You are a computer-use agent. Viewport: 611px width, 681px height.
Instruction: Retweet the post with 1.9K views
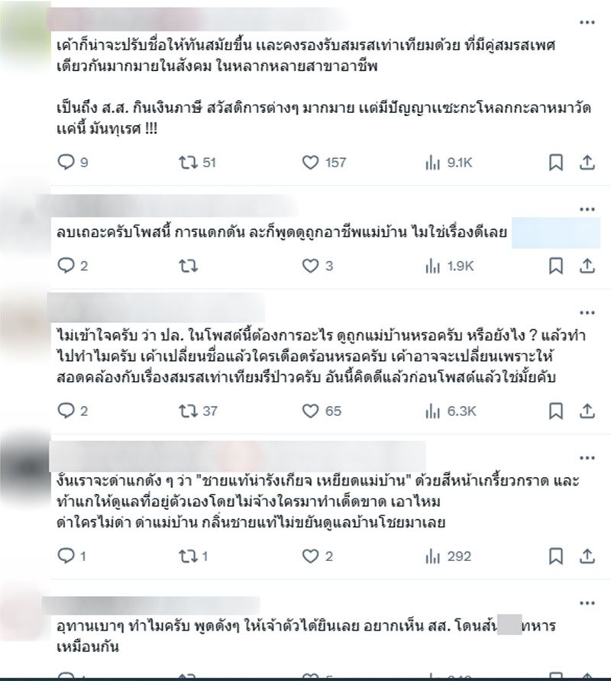coord(188,266)
